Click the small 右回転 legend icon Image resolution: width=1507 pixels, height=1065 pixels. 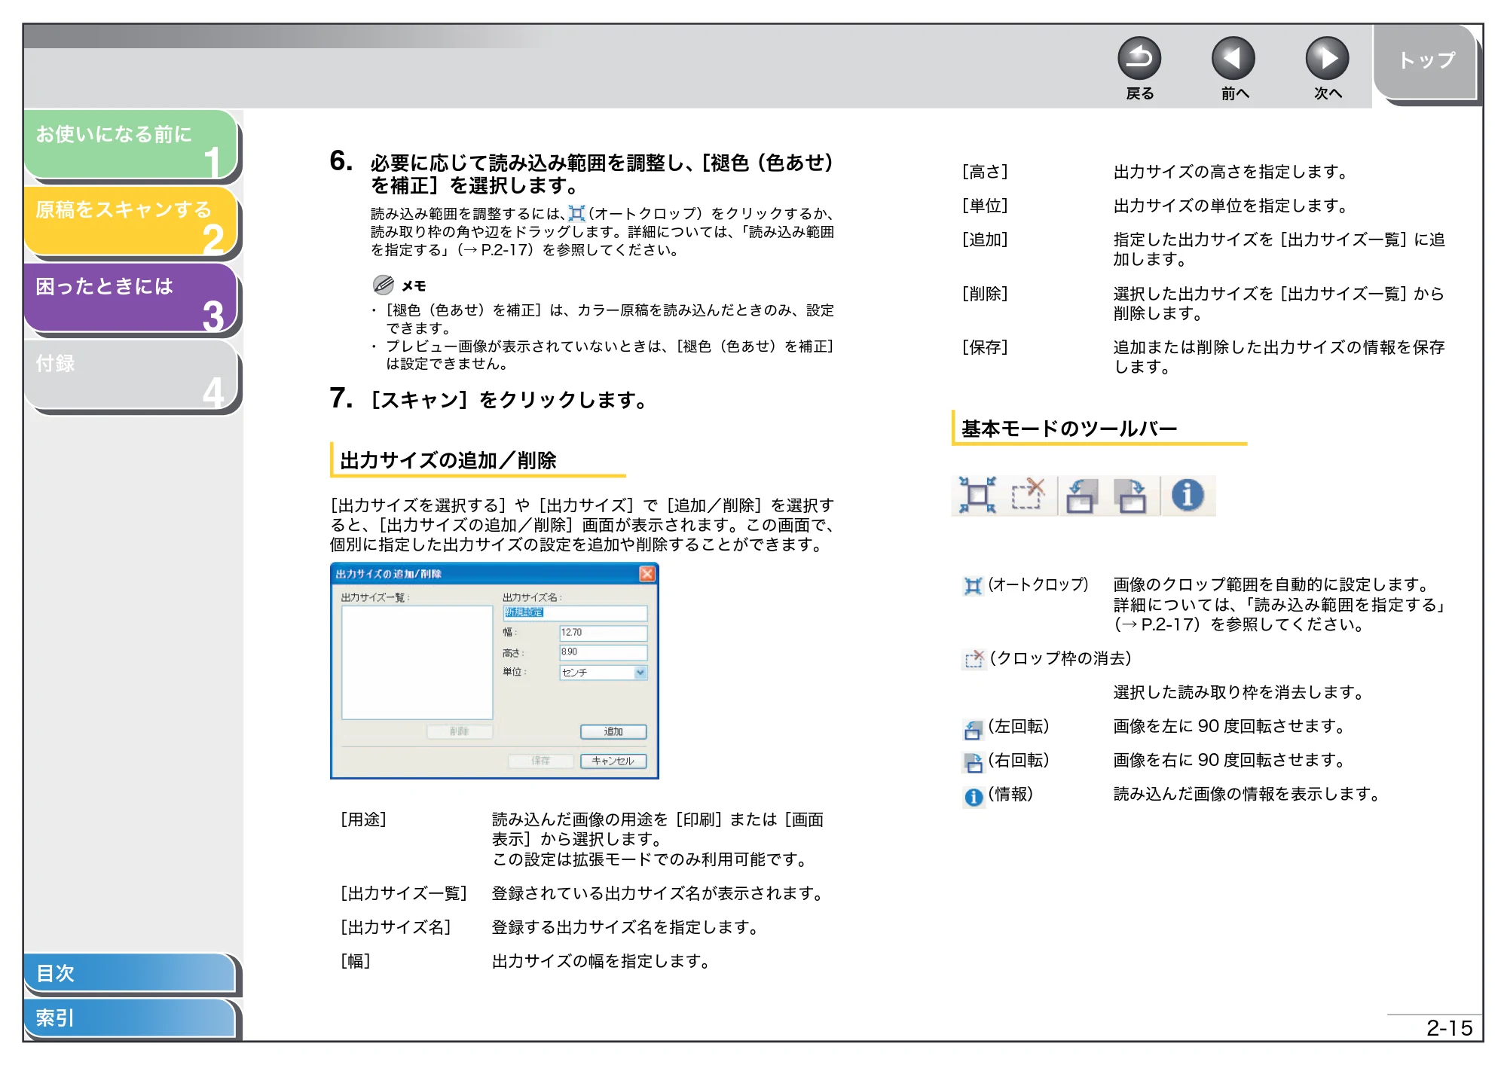click(x=974, y=763)
